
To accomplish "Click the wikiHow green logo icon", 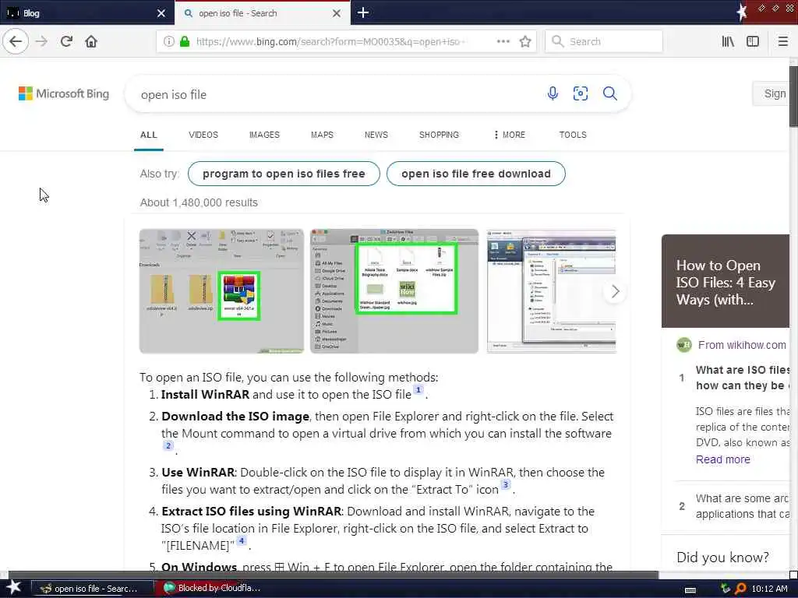I will tap(683, 345).
